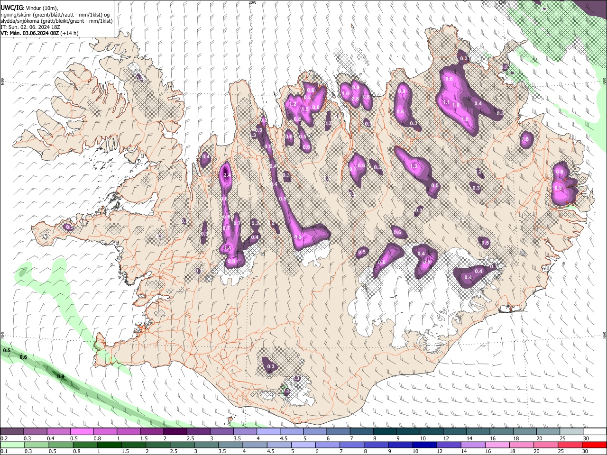Click the title line 'UWC/IG: Vindur (10m),'

point(29,8)
